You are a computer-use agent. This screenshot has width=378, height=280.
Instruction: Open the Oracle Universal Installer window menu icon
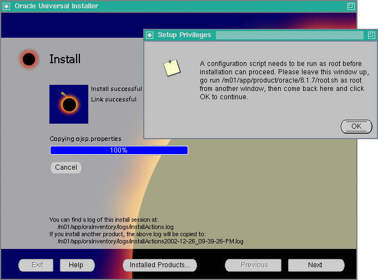tap(6, 6)
